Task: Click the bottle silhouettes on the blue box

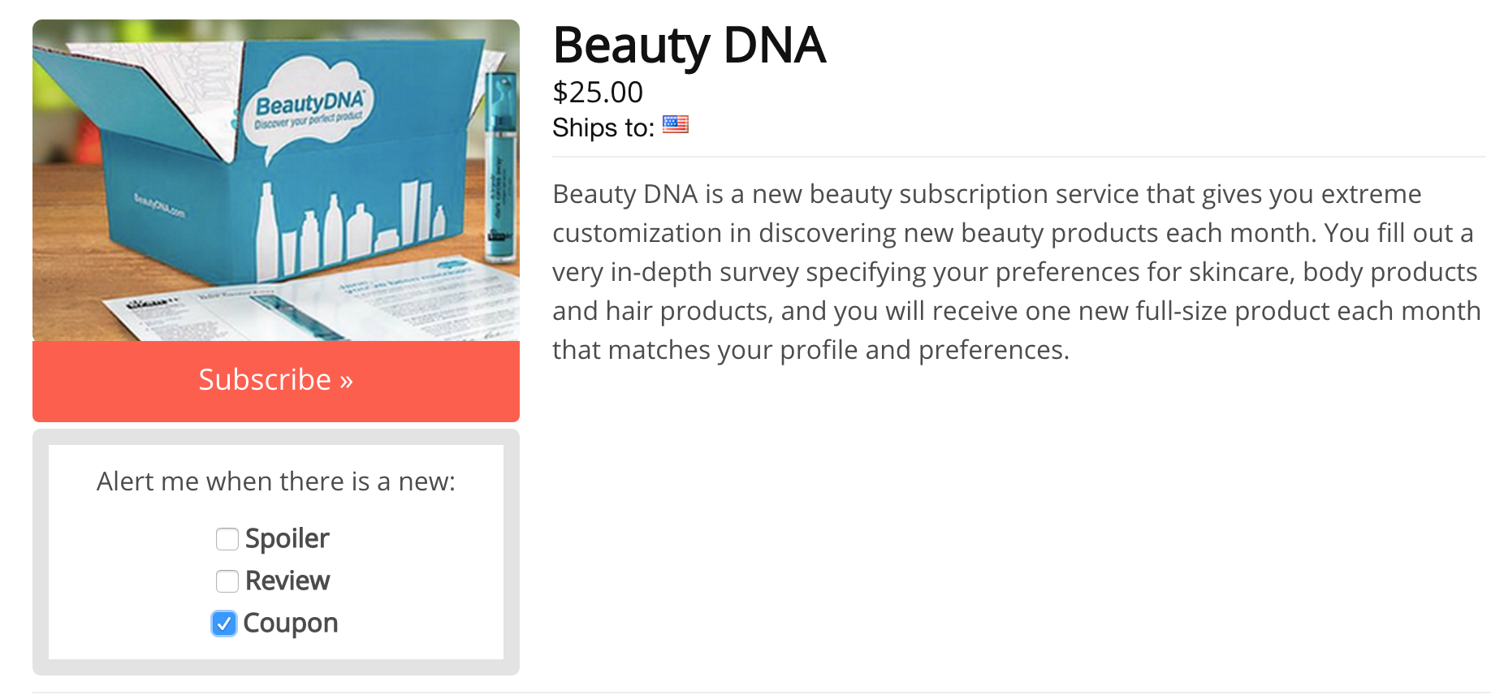Action: [351, 227]
